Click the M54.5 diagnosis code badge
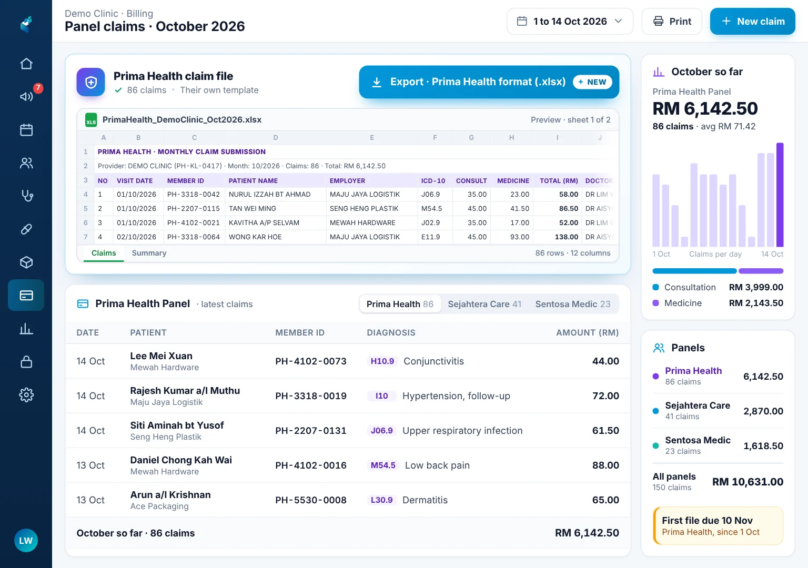Screen dimensions: 808x568 click(383, 465)
